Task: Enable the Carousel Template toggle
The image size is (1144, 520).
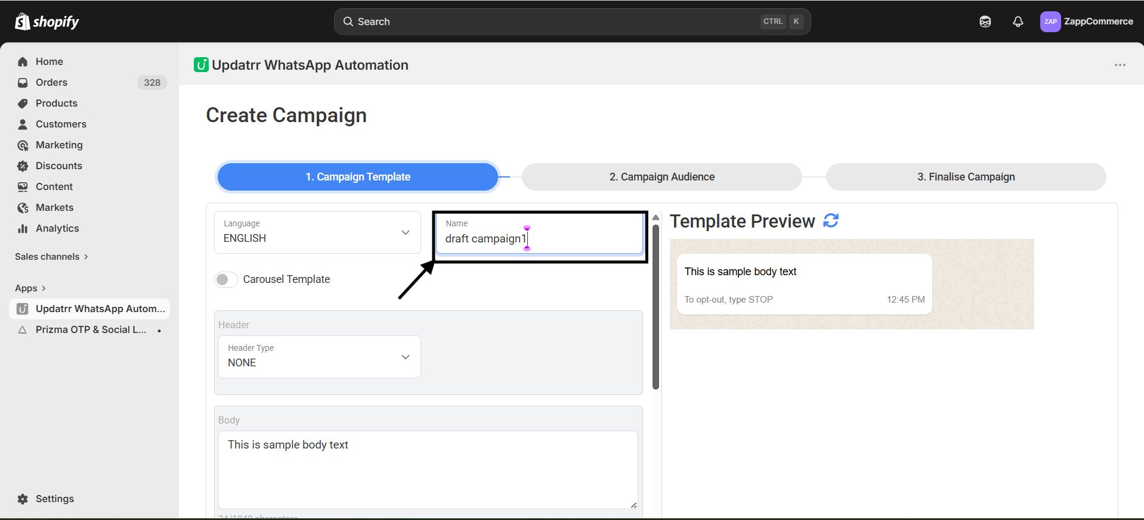Action: click(x=226, y=279)
